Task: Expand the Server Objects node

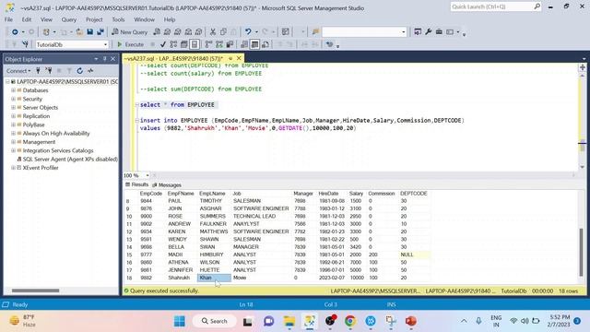Action: coord(13,108)
